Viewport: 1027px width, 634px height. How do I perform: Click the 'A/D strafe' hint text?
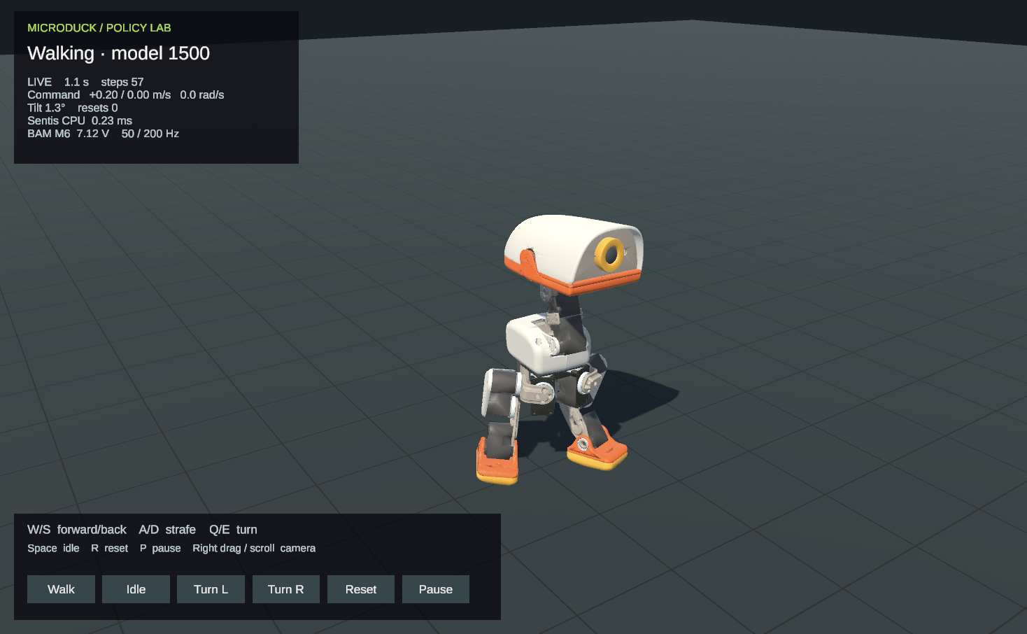167,530
